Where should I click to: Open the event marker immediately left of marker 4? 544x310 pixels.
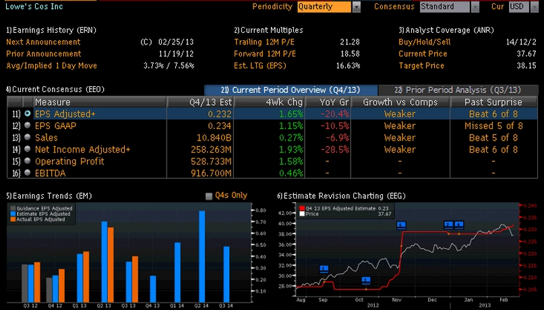click(448, 225)
